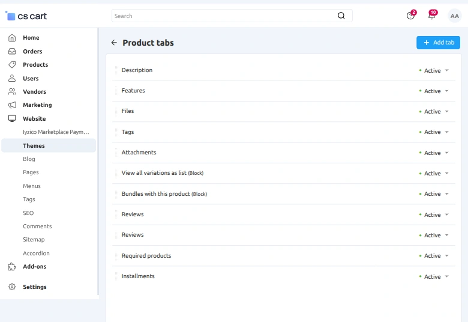Open status dropdown for Features tab
468x322 pixels.
click(434, 91)
